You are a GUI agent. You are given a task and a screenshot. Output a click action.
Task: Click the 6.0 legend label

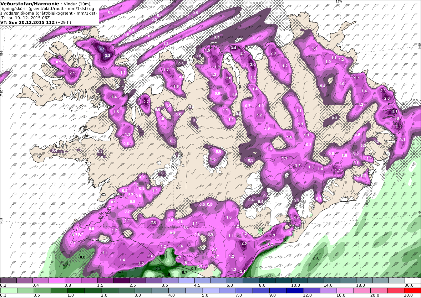(230, 286)
